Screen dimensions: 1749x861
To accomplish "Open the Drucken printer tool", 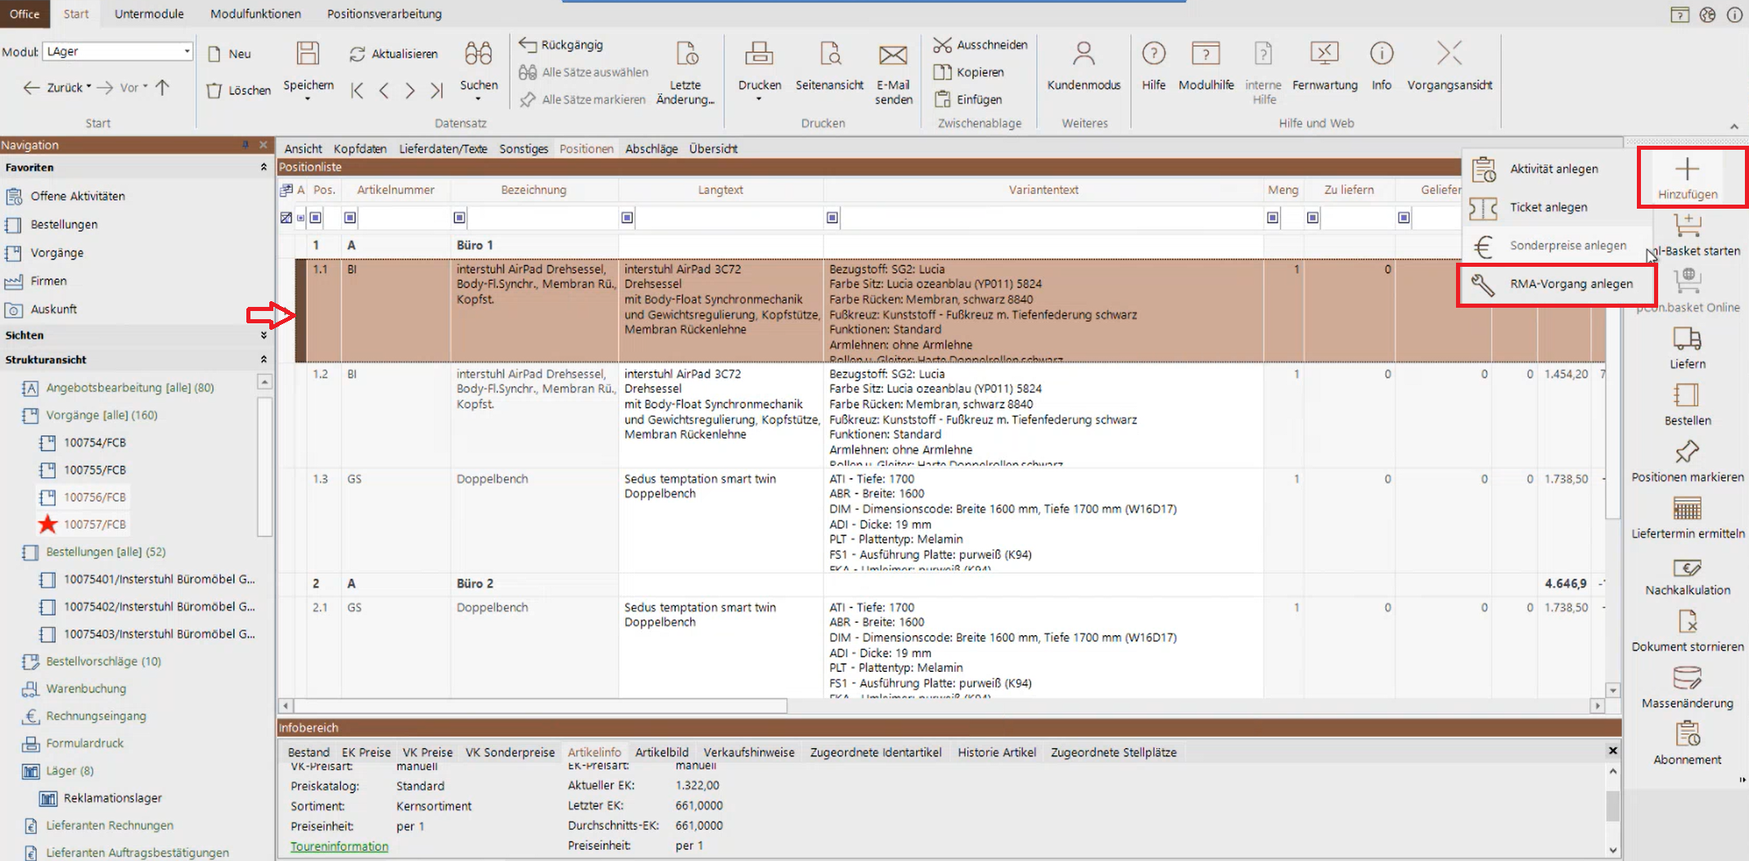I will 759,55.
